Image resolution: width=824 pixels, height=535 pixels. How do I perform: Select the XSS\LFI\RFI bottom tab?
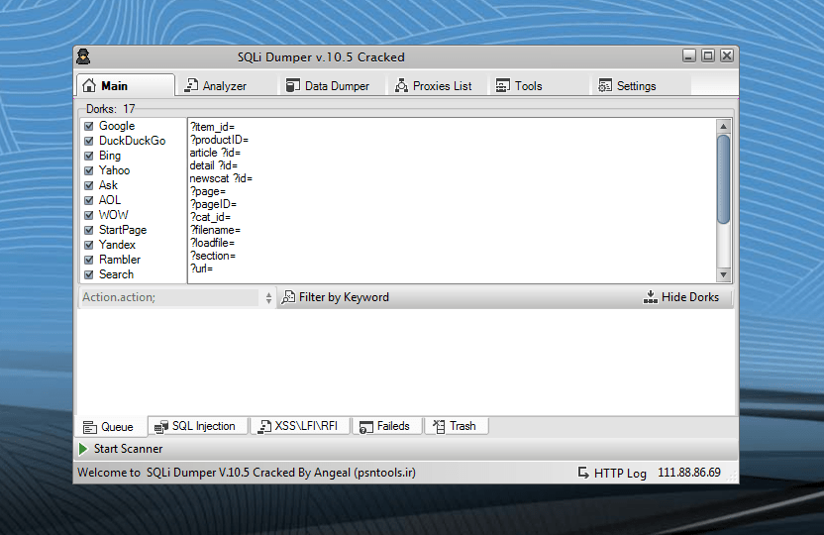click(x=301, y=426)
